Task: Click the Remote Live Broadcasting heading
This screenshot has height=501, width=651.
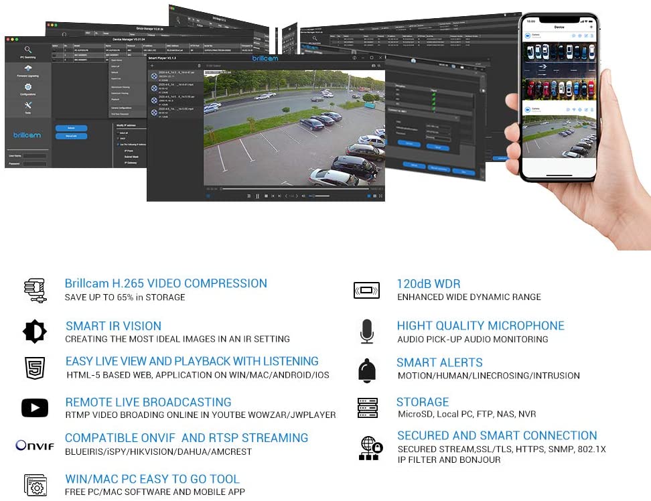Action: 148,403
